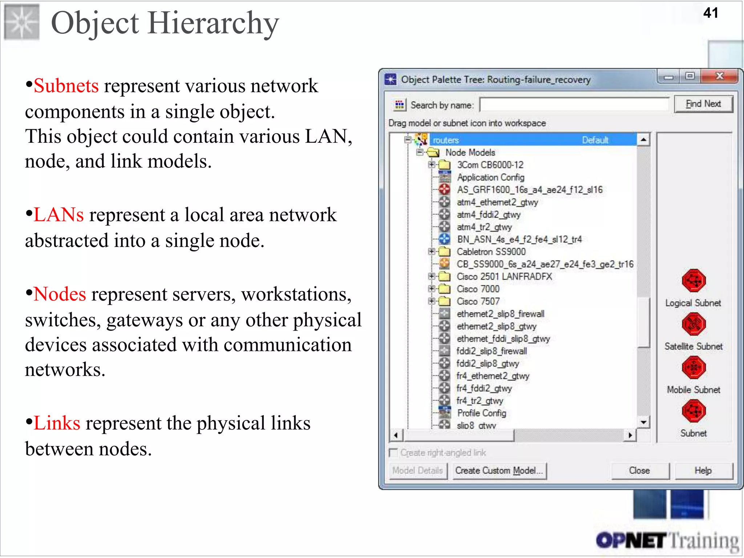Select the Mobile Subnet icon
The height and width of the screenshot is (558, 744).
694,368
